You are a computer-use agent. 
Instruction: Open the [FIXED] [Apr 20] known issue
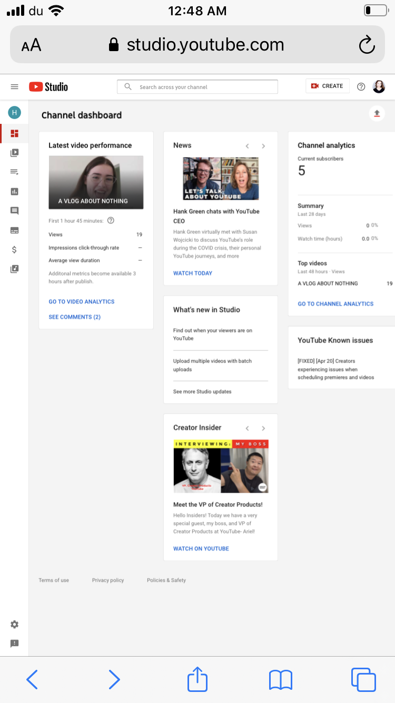coord(336,369)
